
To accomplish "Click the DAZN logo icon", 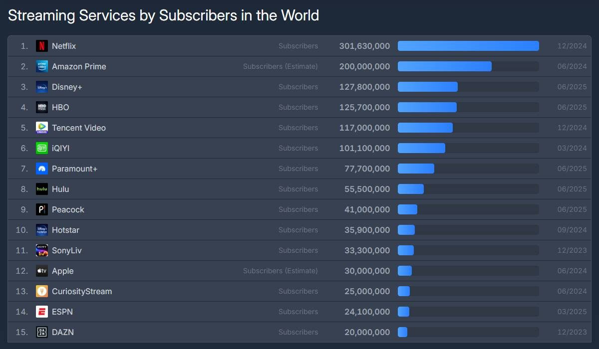I will [42, 332].
